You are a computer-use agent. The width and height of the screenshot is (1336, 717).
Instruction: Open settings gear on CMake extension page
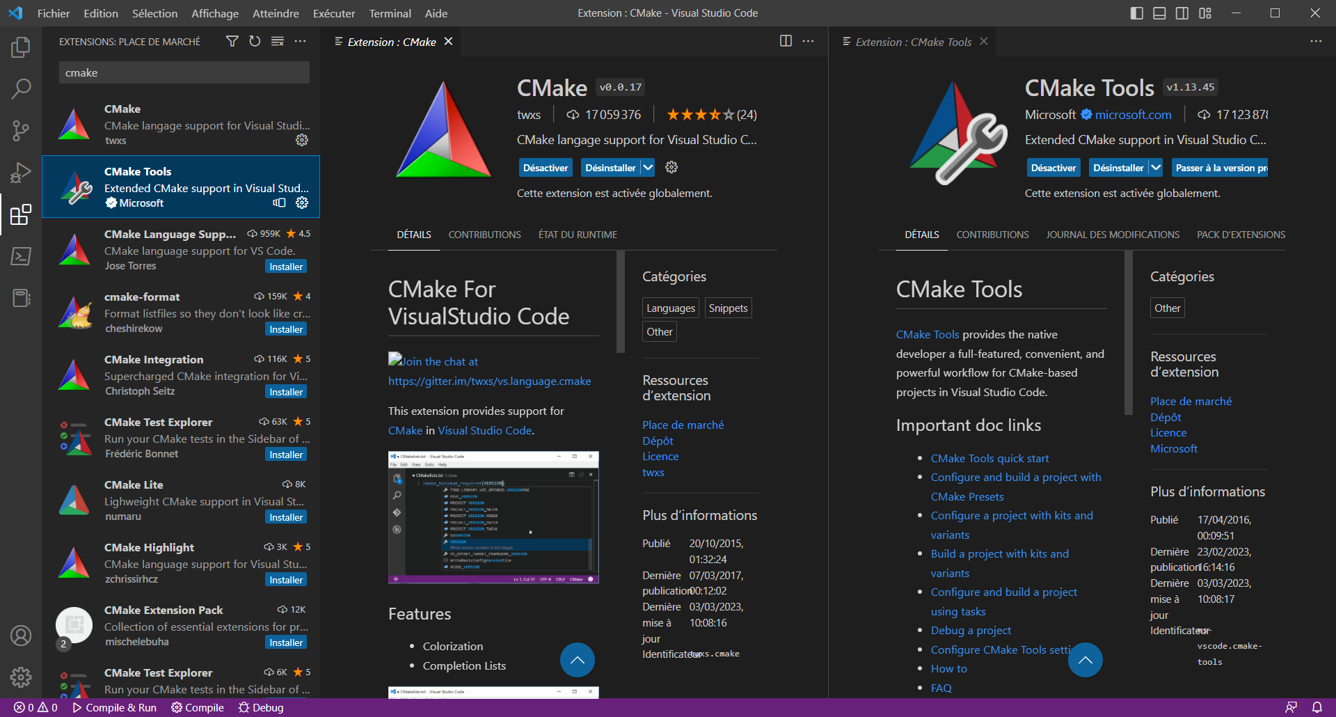(x=671, y=167)
